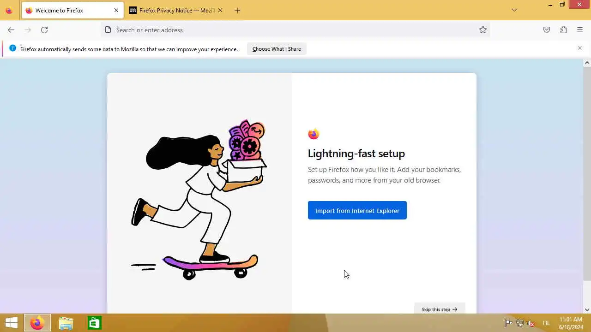Click the scrollbar up arrow
The width and height of the screenshot is (591, 332).
587,63
